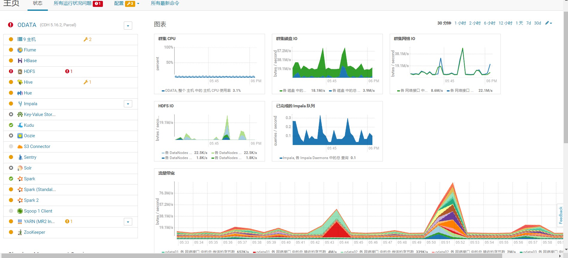Open the ODATA cluster actions dropdown
The height and width of the screenshot is (258, 568).
point(128,26)
